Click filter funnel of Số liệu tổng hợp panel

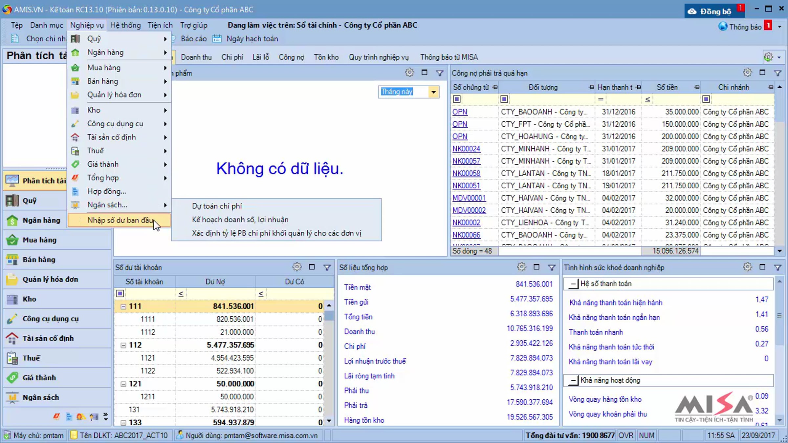coord(552,267)
